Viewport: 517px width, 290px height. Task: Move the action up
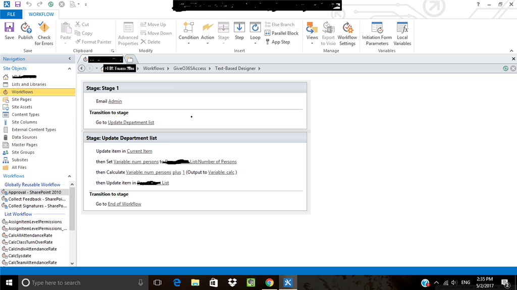153,24
